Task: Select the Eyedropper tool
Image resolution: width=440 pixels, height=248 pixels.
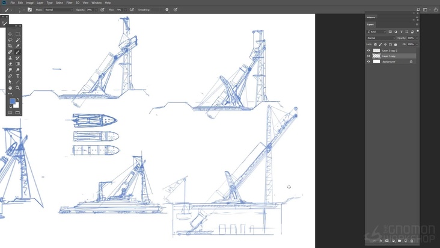Action: click(17, 46)
